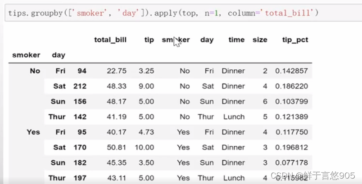The image size is (362, 184).
Task: Click the total_bill column header
Action: tap(110, 40)
